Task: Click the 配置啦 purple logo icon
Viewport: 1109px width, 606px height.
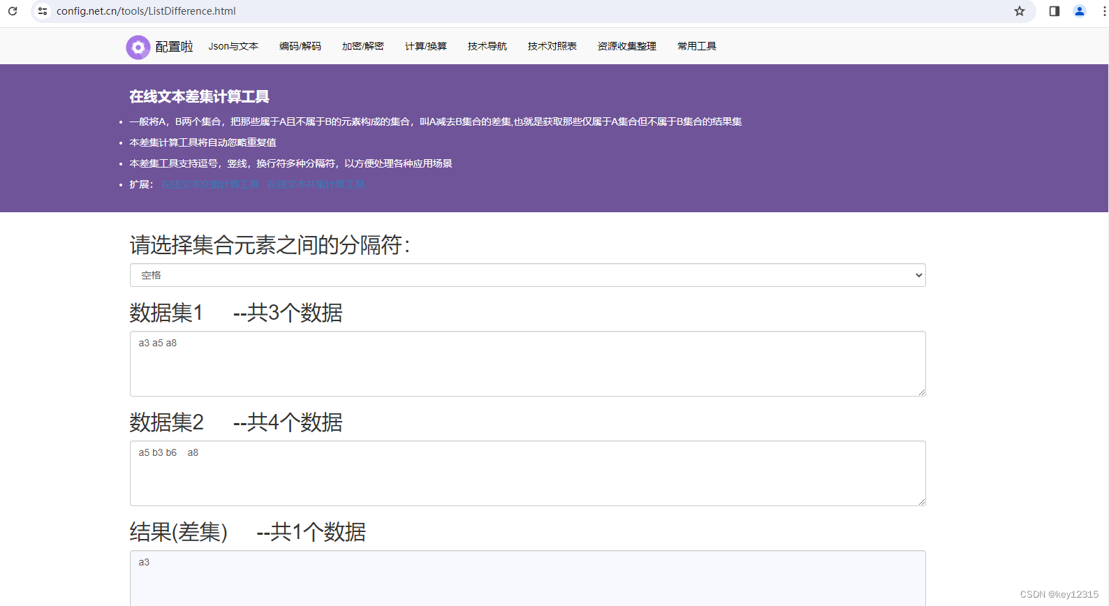Action: (138, 47)
